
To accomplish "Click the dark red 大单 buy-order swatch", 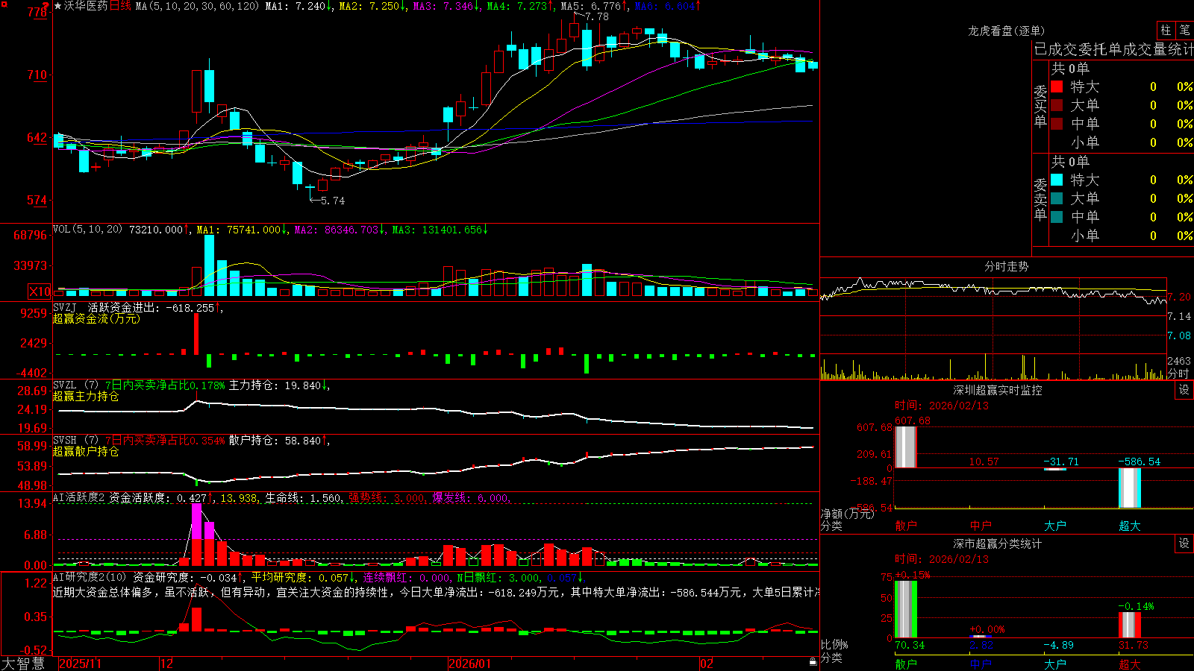I will click(x=1057, y=105).
